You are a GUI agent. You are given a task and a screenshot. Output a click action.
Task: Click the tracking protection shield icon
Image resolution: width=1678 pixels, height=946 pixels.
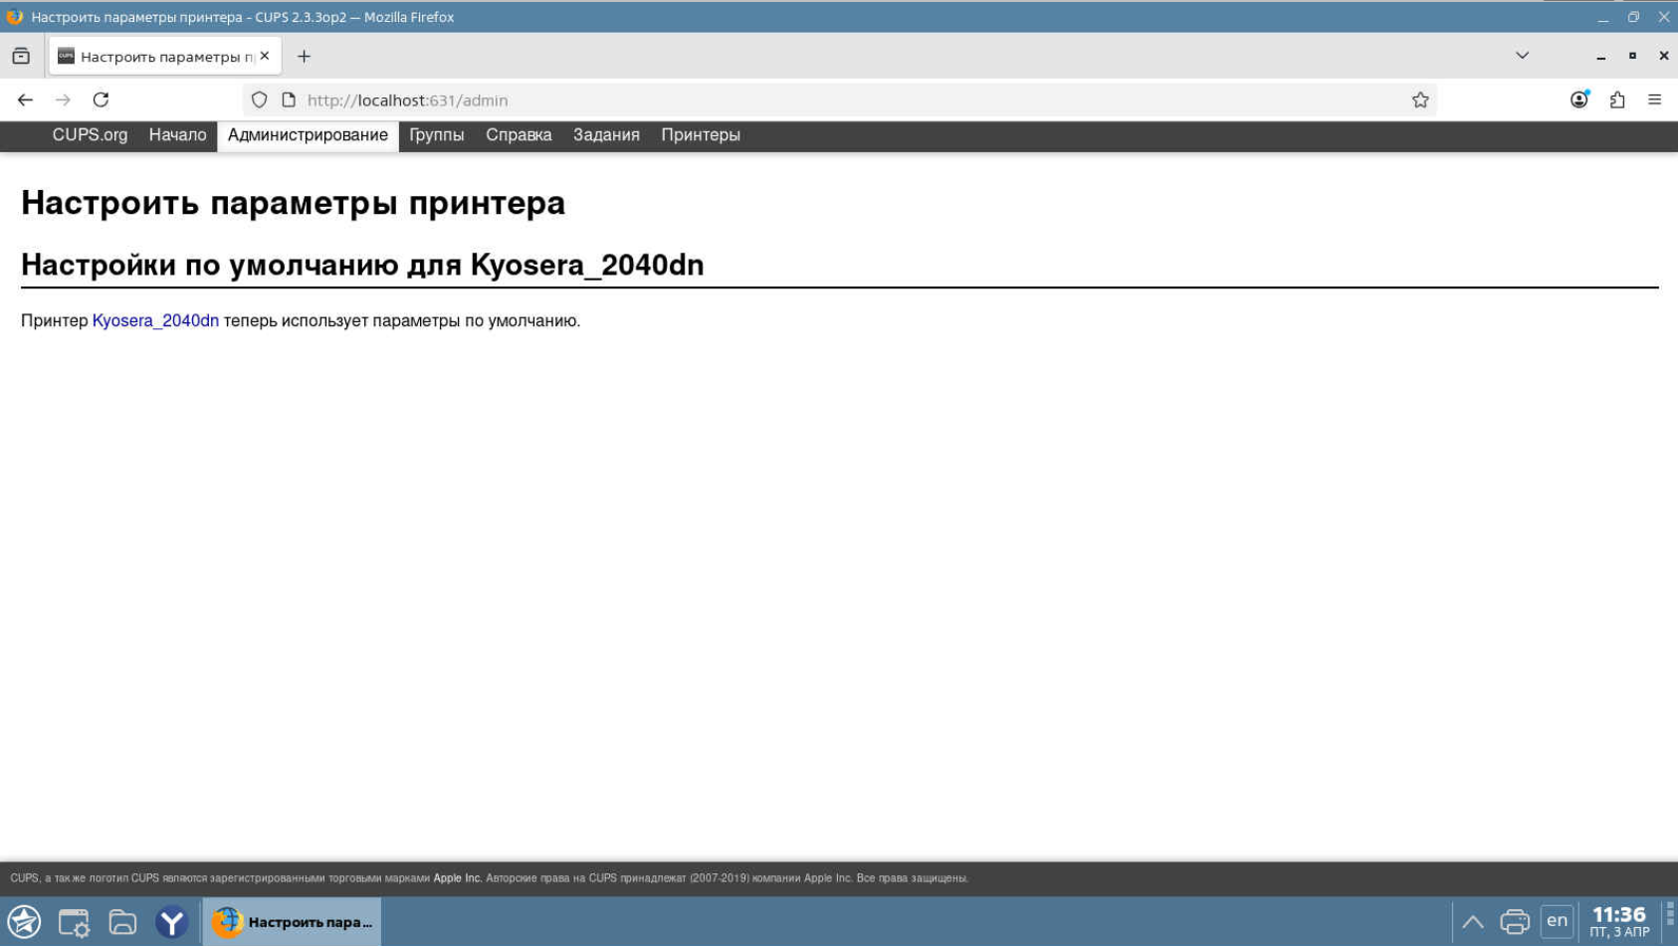point(259,99)
